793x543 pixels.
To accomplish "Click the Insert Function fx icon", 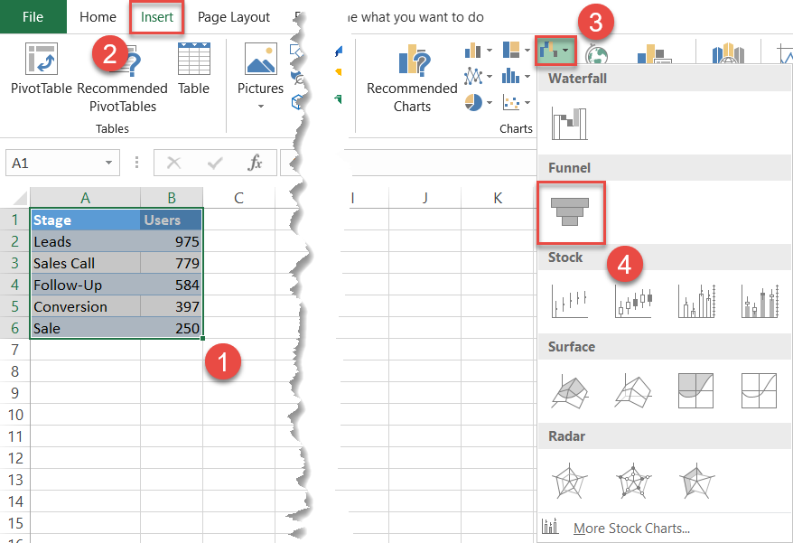I will [256, 163].
